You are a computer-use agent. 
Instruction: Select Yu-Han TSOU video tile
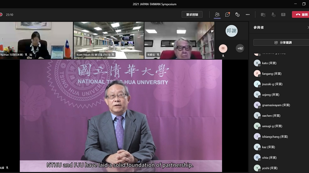36,40
